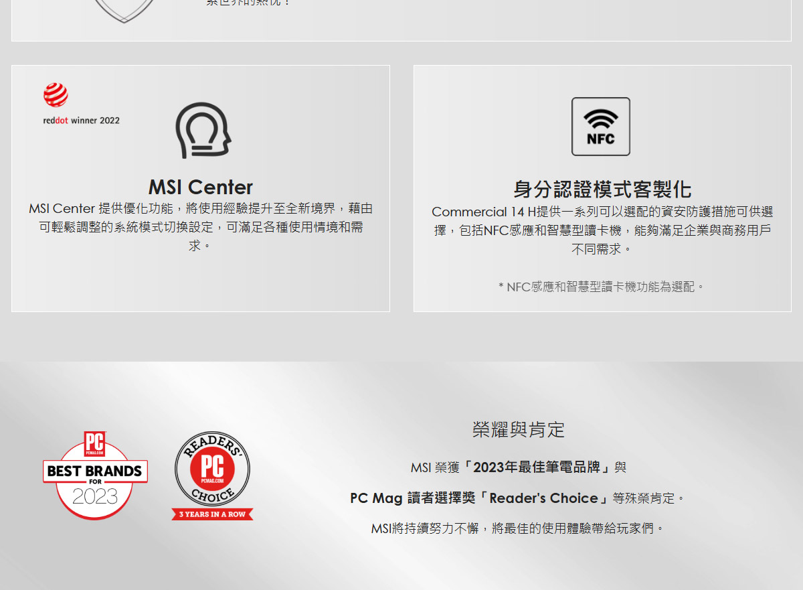Click the red dot award ball logo
Viewport: 803px width, 590px height.
click(56, 95)
